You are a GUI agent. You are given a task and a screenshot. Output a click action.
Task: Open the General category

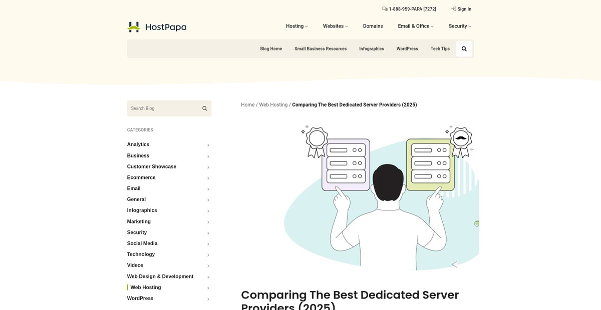pos(136,199)
